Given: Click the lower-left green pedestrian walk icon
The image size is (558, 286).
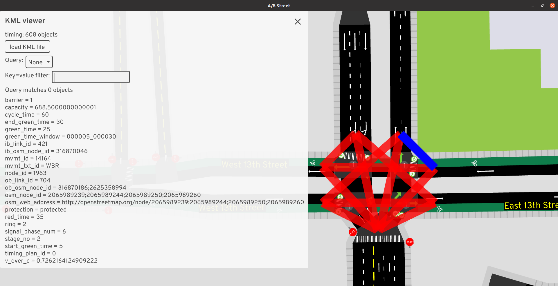Looking at the screenshot, I should [340, 197].
